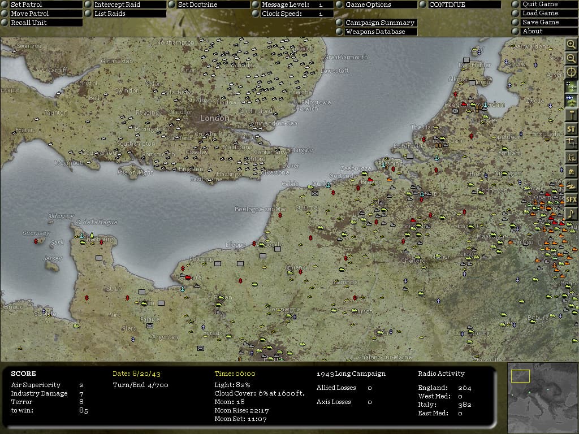Open Intercept Raid

coord(129,5)
